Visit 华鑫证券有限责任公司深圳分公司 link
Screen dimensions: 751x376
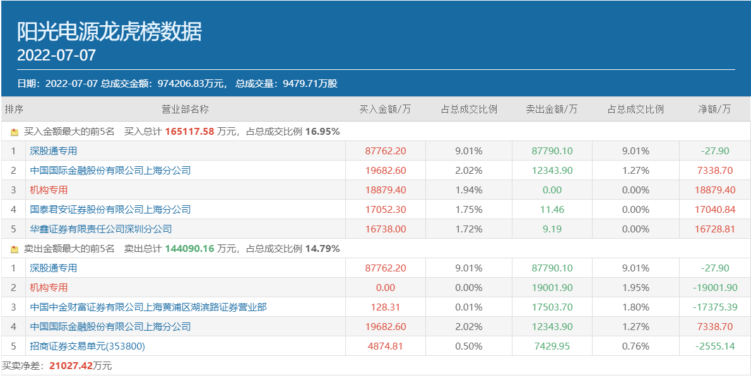pos(101,229)
